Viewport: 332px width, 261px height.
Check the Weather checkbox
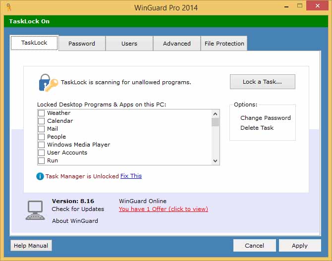tap(41, 113)
